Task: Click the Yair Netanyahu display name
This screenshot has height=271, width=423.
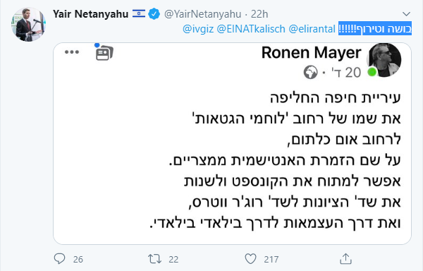Action: pyautogui.click(x=90, y=14)
